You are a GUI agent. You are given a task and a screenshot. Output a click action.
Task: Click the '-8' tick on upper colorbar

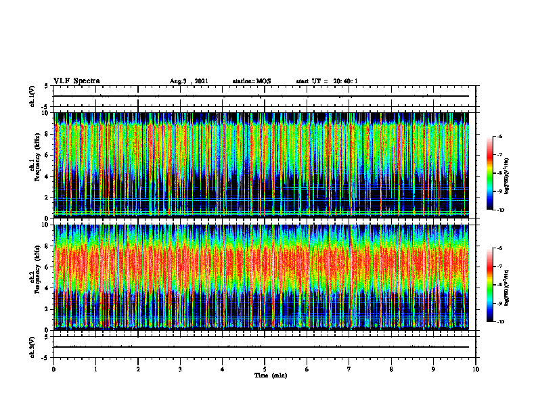click(x=499, y=173)
